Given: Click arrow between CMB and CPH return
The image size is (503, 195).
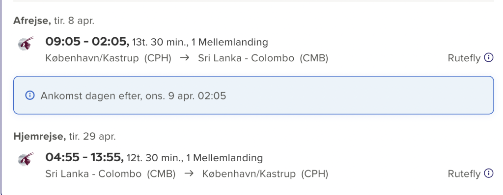Looking at the screenshot, I should [189, 174].
